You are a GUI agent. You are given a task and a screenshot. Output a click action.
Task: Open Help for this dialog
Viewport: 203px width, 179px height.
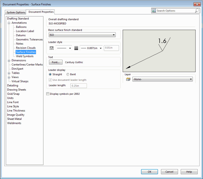[x=189, y=172]
